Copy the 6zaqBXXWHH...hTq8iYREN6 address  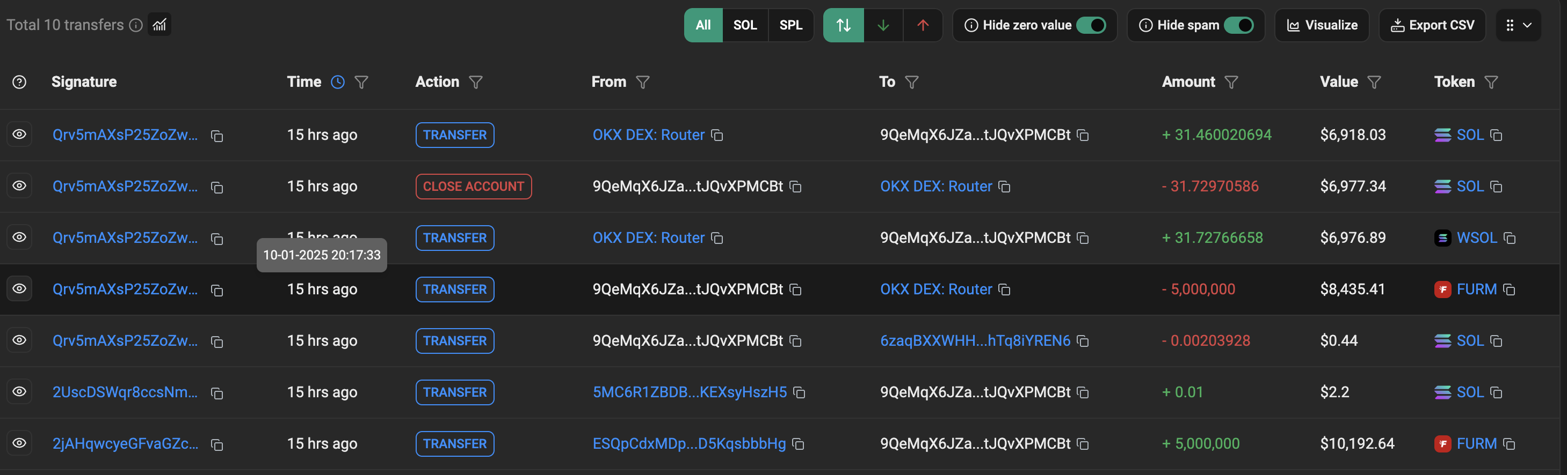coord(1083,342)
